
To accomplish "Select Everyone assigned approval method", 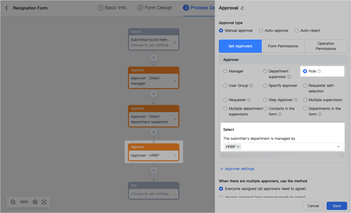I will tap(221, 189).
